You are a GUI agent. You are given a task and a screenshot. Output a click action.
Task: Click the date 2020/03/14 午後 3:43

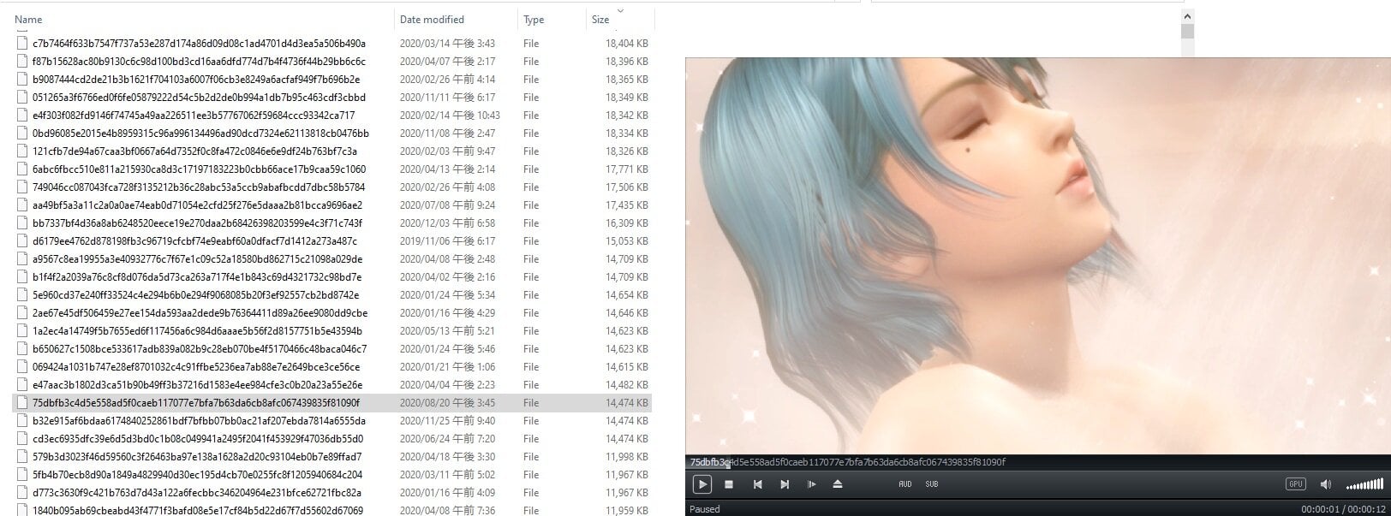click(x=447, y=44)
